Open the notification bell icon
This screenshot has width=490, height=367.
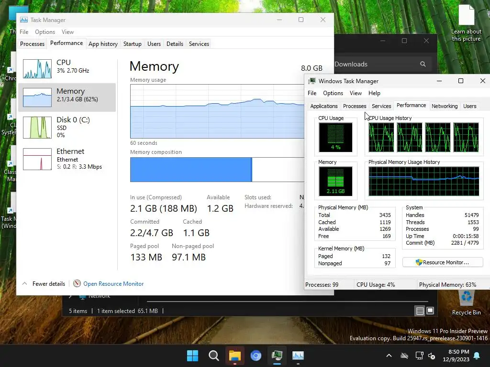tap(477, 356)
